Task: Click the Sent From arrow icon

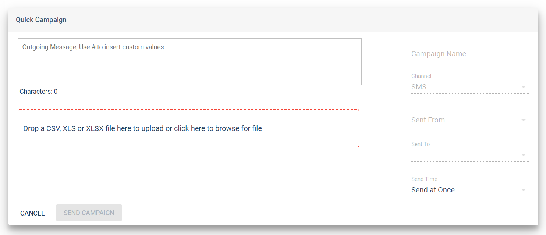Action: [x=524, y=120]
